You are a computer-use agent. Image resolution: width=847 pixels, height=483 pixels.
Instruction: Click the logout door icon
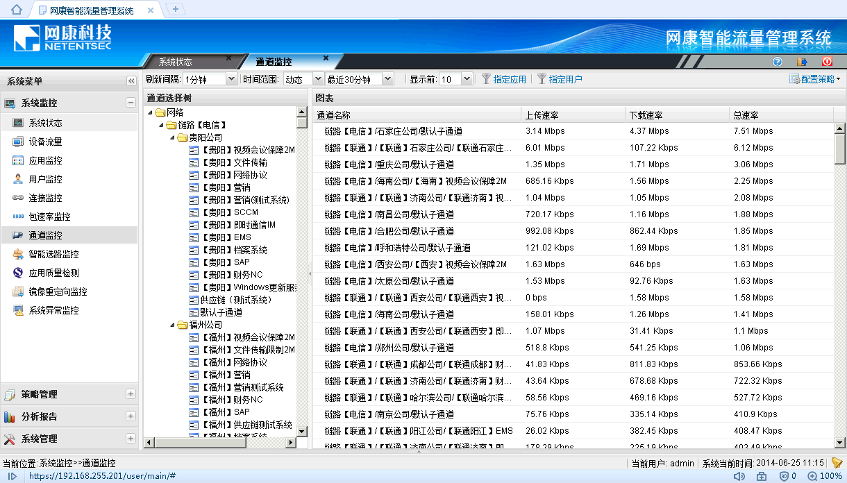point(802,62)
